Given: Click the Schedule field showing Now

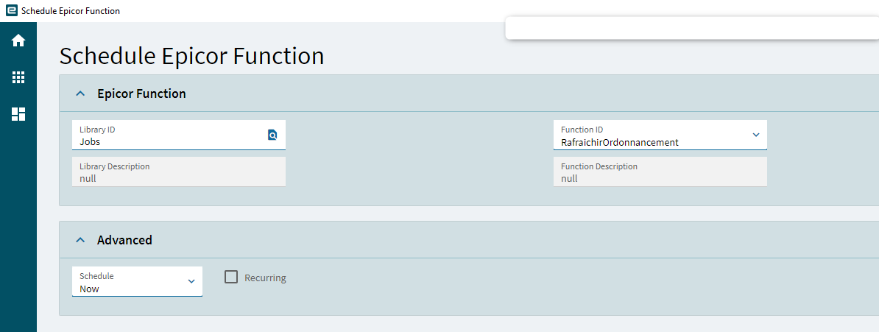Looking at the screenshot, I should (x=138, y=281).
